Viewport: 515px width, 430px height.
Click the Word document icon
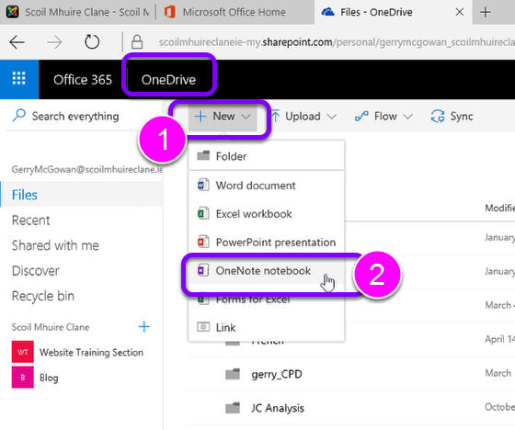203,185
